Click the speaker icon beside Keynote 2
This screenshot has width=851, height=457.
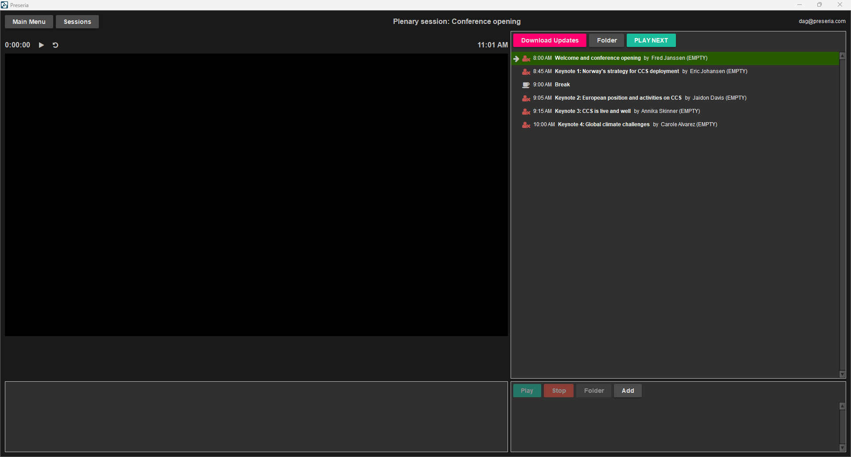tap(526, 98)
